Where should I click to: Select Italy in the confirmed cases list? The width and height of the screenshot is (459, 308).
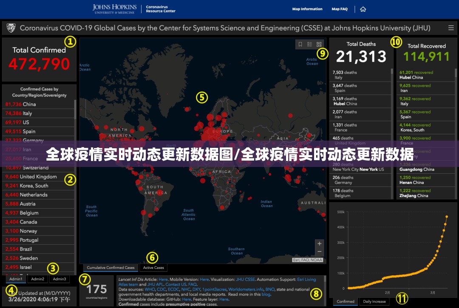[27, 113]
